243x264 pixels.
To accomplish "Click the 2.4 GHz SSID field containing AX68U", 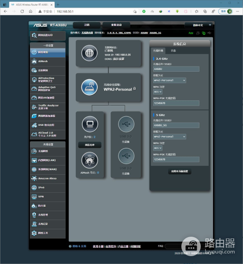I will coord(176,69).
